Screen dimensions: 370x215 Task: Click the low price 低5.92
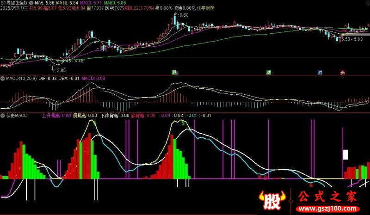(x=65, y=8)
